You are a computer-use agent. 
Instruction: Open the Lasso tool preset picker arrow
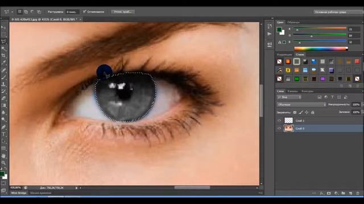pos(12,12)
